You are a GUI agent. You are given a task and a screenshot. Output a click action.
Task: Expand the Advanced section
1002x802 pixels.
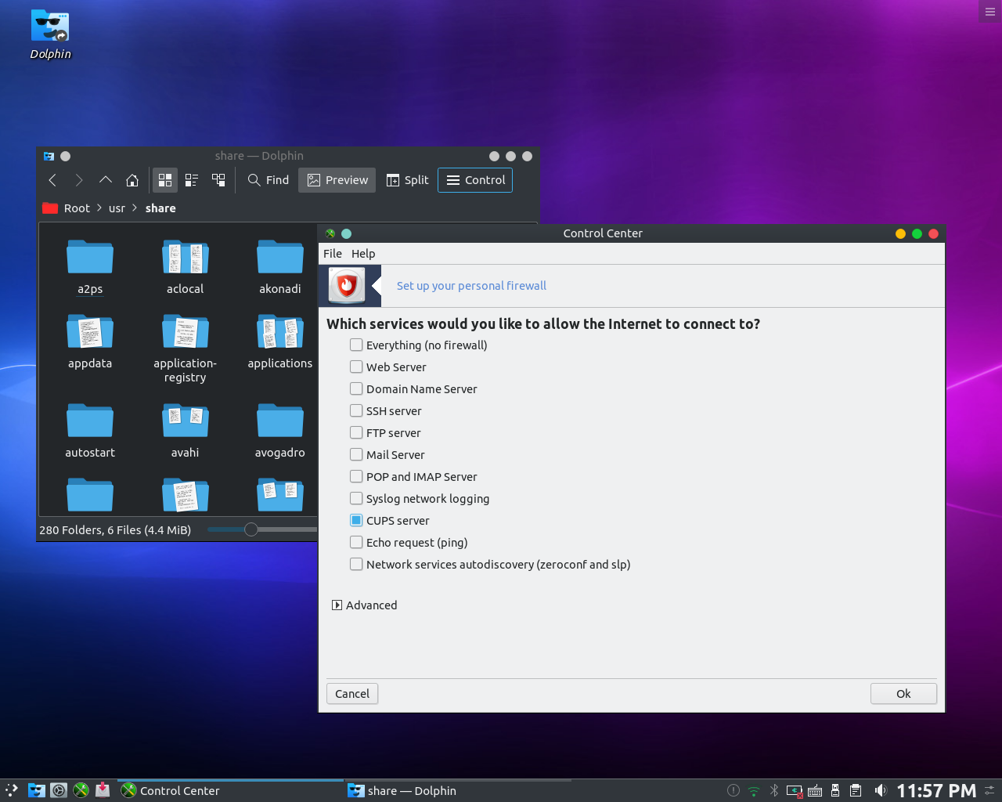(337, 605)
